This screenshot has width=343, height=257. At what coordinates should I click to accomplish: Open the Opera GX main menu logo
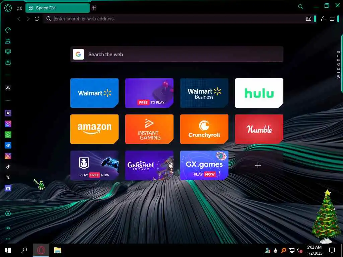(x=8, y=8)
